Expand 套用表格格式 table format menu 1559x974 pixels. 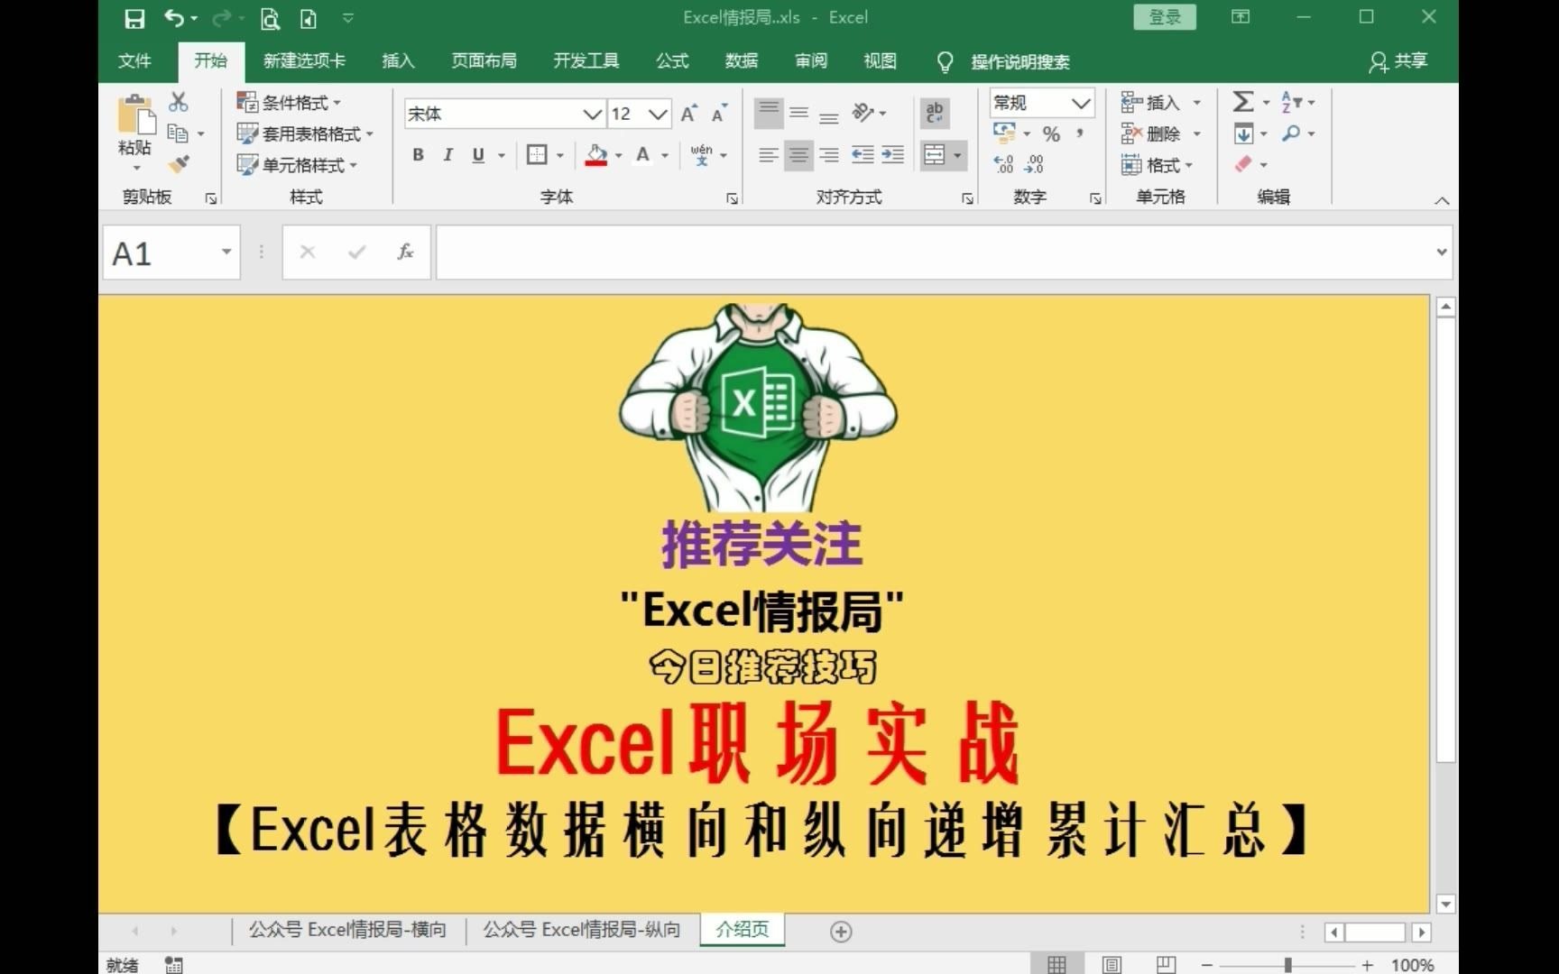pos(305,133)
